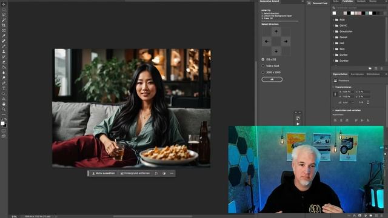Expand the RGB swatch folder
The width and height of the screenshot is (388, 218).
tap(333, 20)
